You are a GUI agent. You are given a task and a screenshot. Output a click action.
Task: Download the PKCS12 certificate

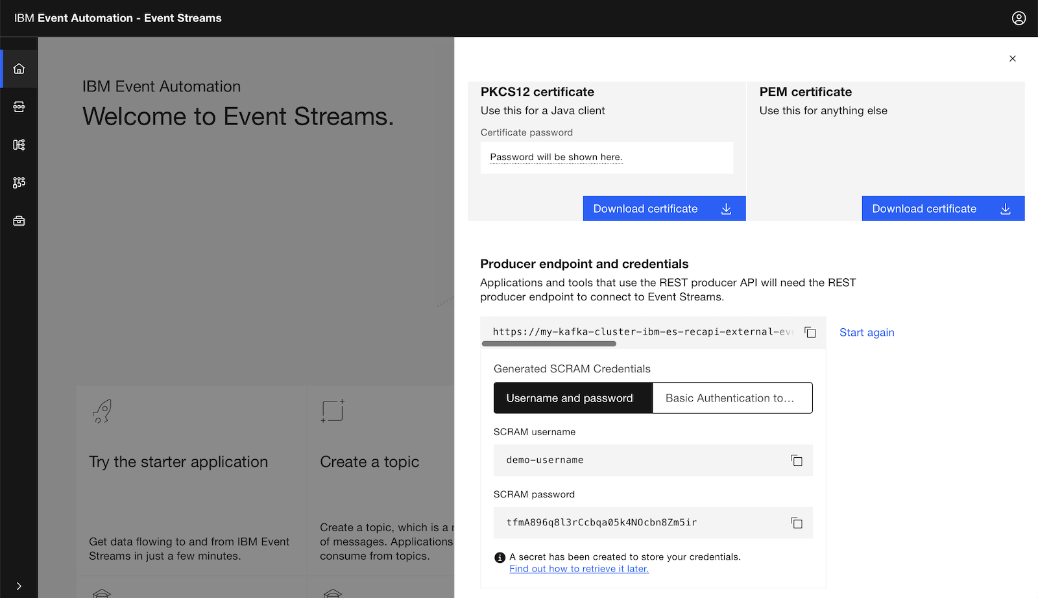664,209
